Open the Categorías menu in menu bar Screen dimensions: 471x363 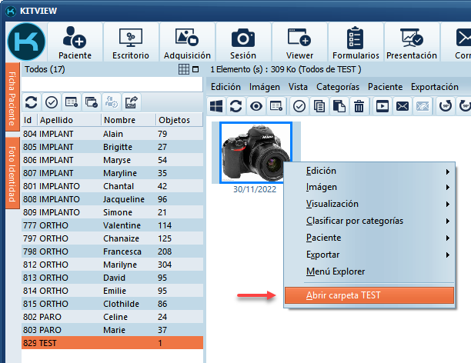(x=337, y=87)
